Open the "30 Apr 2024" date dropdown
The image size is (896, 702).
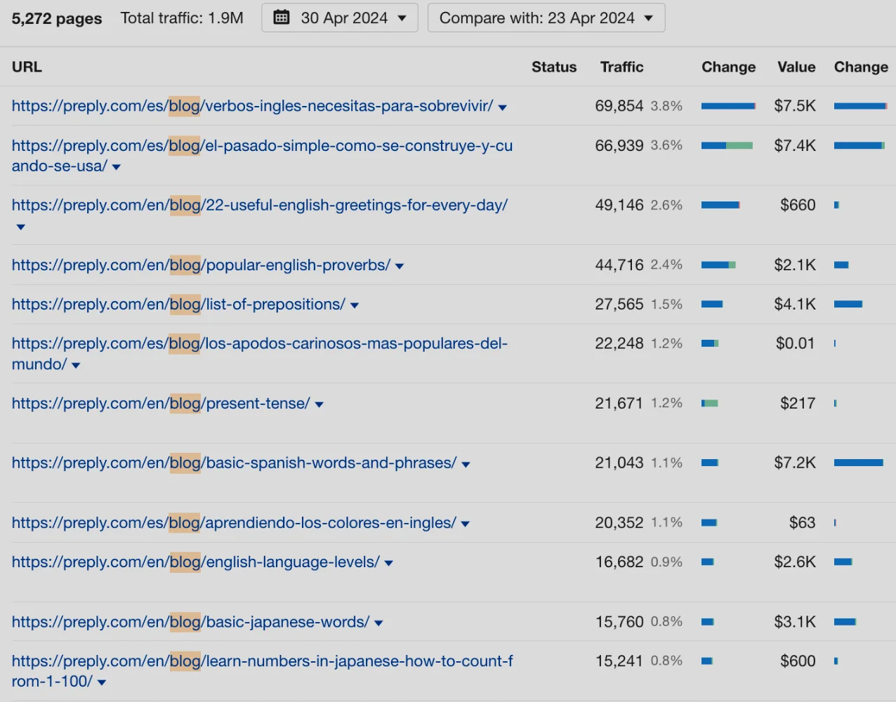tap(339, 18)
